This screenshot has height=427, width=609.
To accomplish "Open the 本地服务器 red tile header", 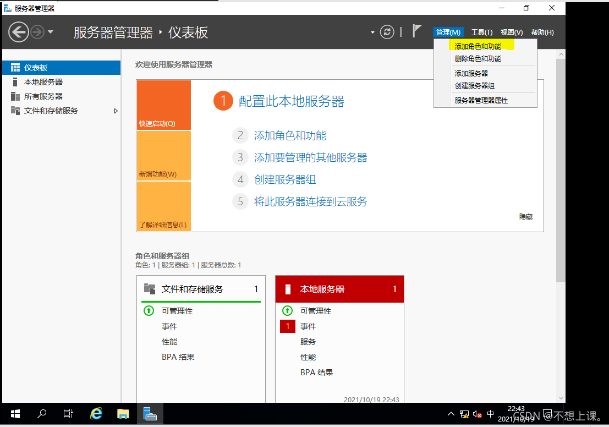I will point(339,289).
